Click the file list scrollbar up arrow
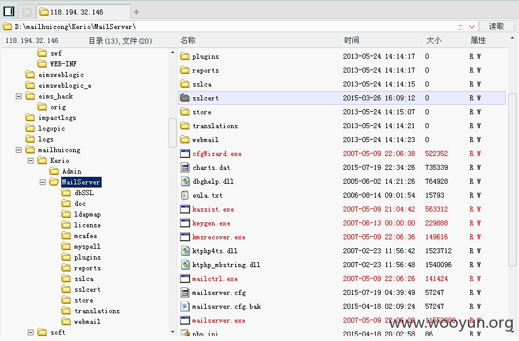The height and width of the screenshot is (341, 519). pos(513,38)
